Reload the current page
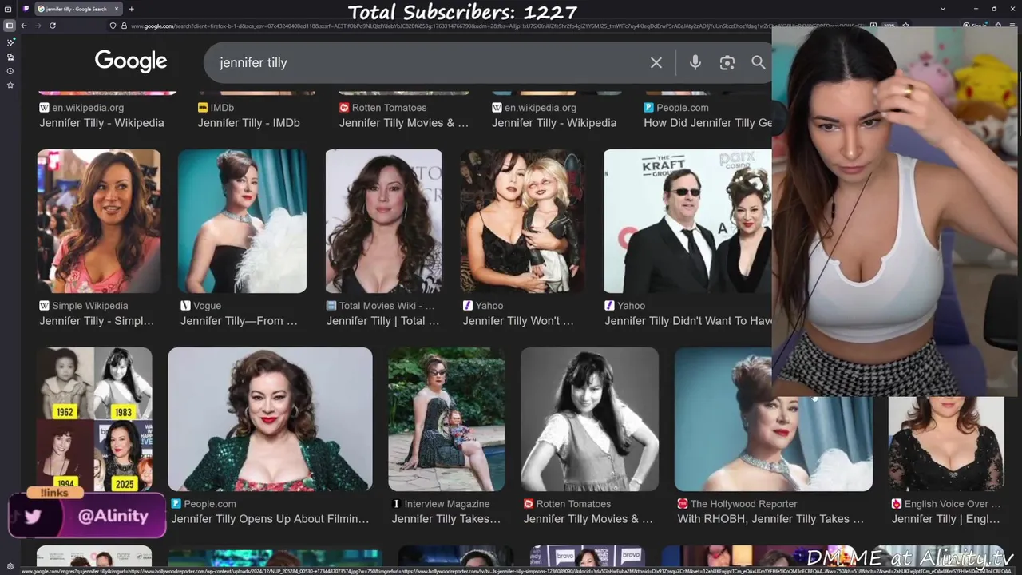This screenshot has width=1022, height=575. coord(53,26)
